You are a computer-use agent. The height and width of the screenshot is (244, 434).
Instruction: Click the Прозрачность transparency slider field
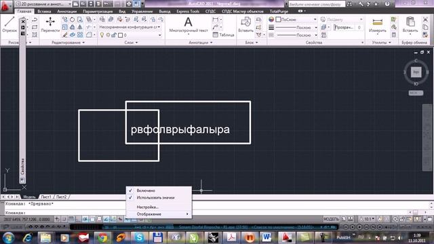pos(348,27)
